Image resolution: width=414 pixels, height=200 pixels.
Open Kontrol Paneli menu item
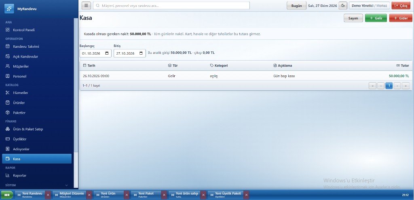pos(37,30)
